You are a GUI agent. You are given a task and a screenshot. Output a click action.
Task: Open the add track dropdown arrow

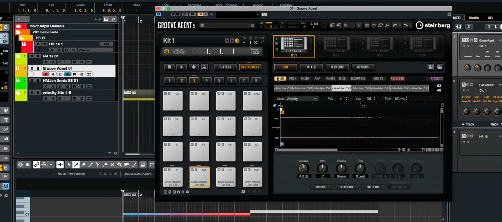click(27, 19)
